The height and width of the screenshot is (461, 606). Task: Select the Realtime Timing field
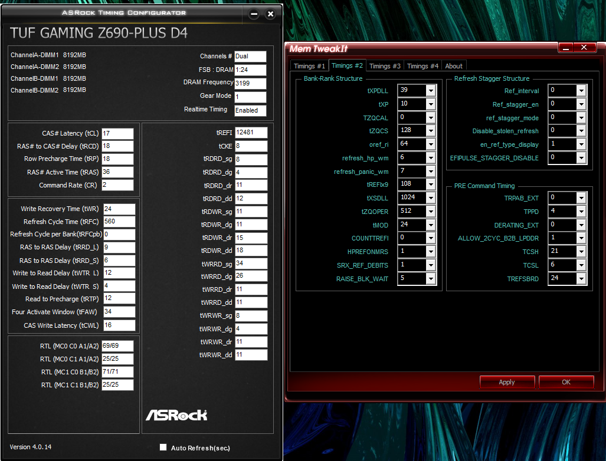pyautogui.click(x=250, y=110)
